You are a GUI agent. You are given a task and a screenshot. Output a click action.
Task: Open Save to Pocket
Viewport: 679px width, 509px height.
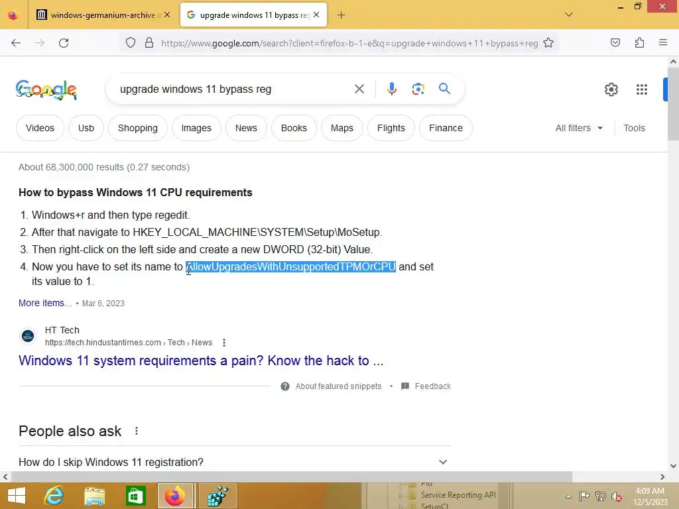pos(615,43)
